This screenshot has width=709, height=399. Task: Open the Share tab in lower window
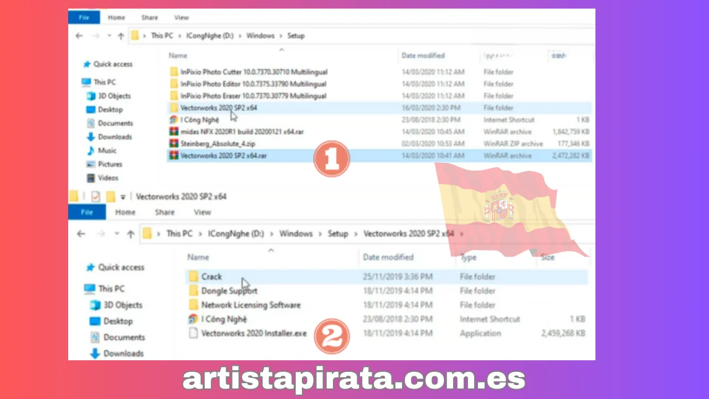(x=165, y=212)
